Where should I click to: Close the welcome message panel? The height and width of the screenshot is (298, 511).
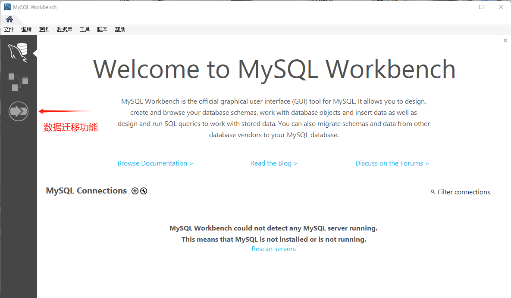(505, 40)
